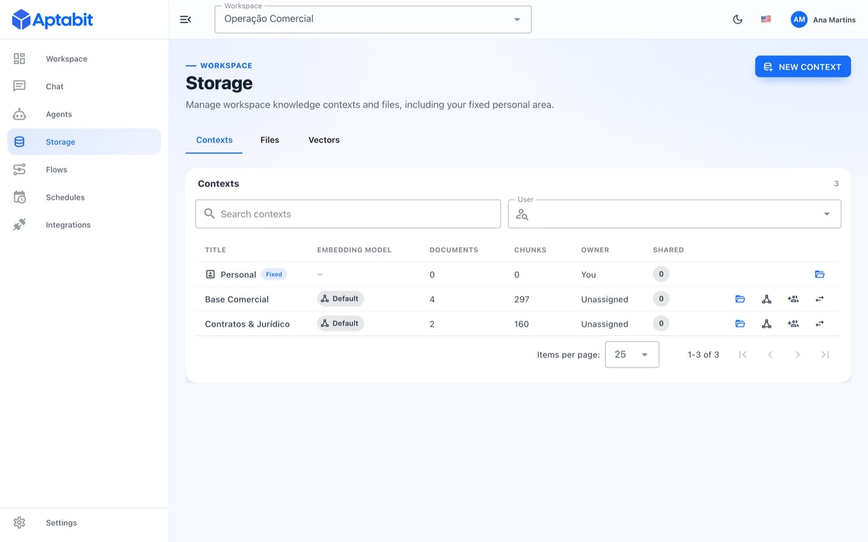Share Base Comercial with users icon
Image resolution: width=868 pixels, height=542 pixels.
tap(793, 299)
